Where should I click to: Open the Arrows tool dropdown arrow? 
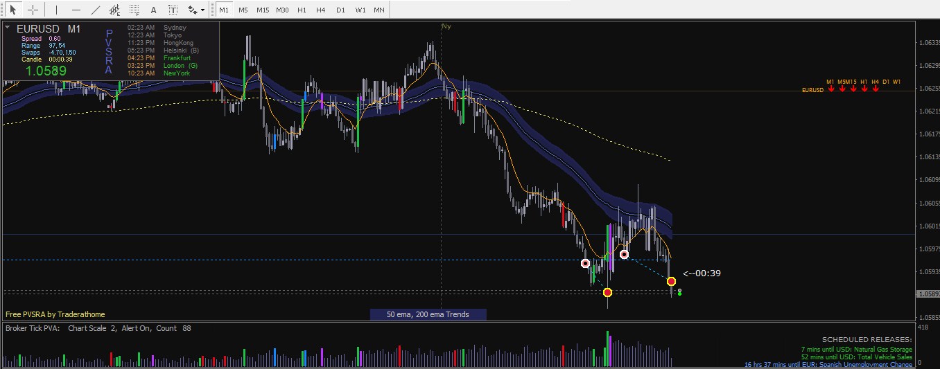tap(202, 10)
